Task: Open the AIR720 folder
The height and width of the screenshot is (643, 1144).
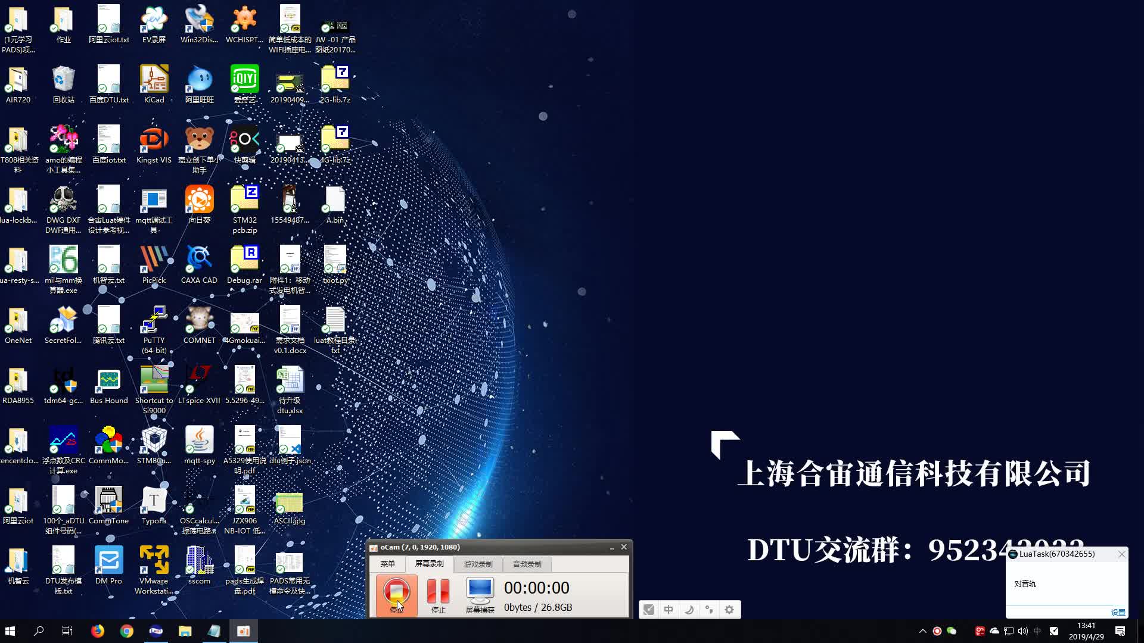Action: pos(18,85)
